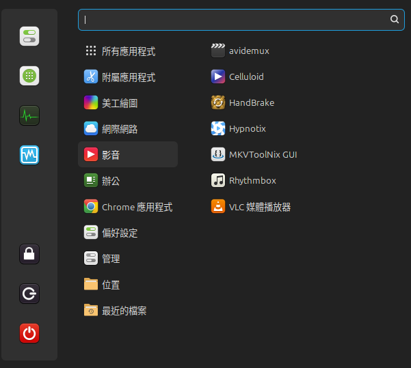Click the log out icon
Screen dimensions: 411x368
[29, 294]
